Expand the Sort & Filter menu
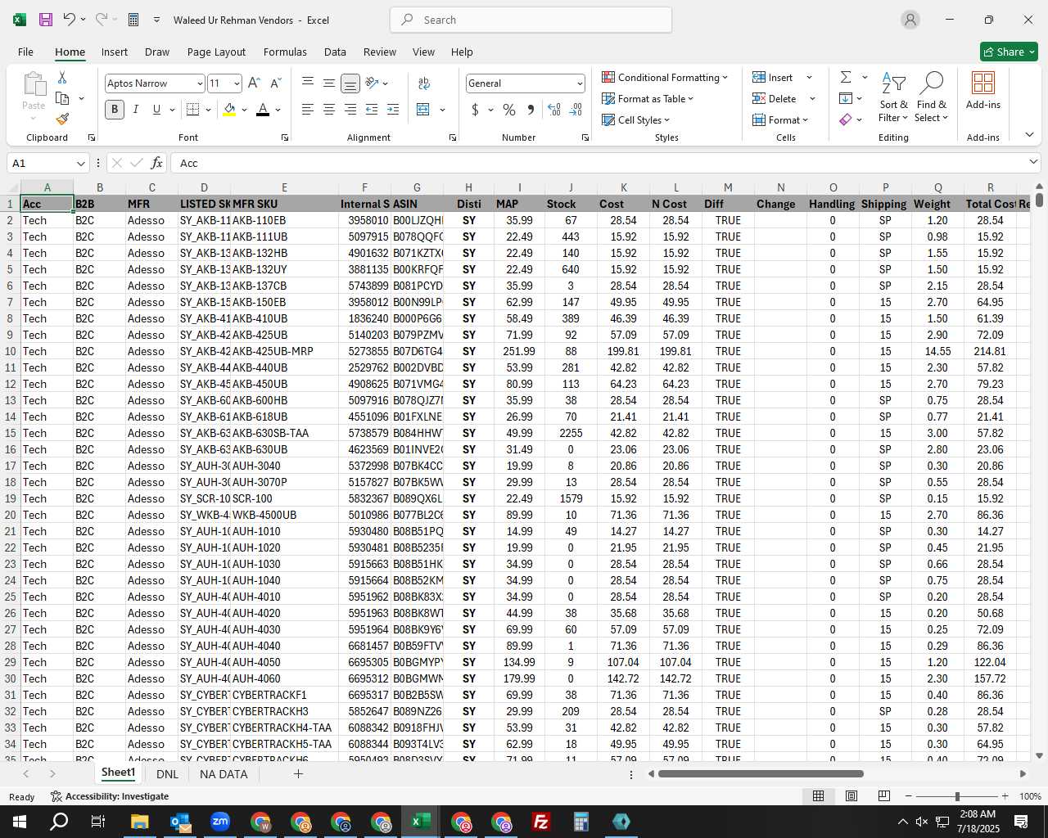Image resolution: width=1048 pixels, height=838 pixels. (893, 97)
